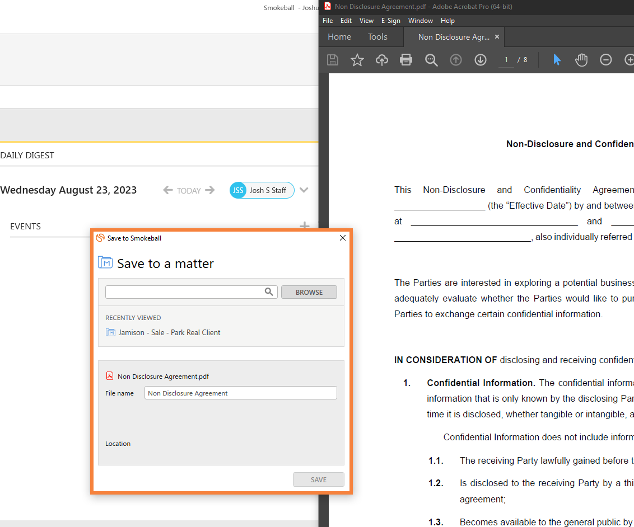This screenshot has height=527, width=634.
Task: Click the Josh S Staff user chip
Action: click(262, 190)
